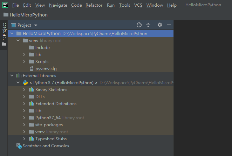Click the PyCharm application logo icon

(x=5, y=5)
